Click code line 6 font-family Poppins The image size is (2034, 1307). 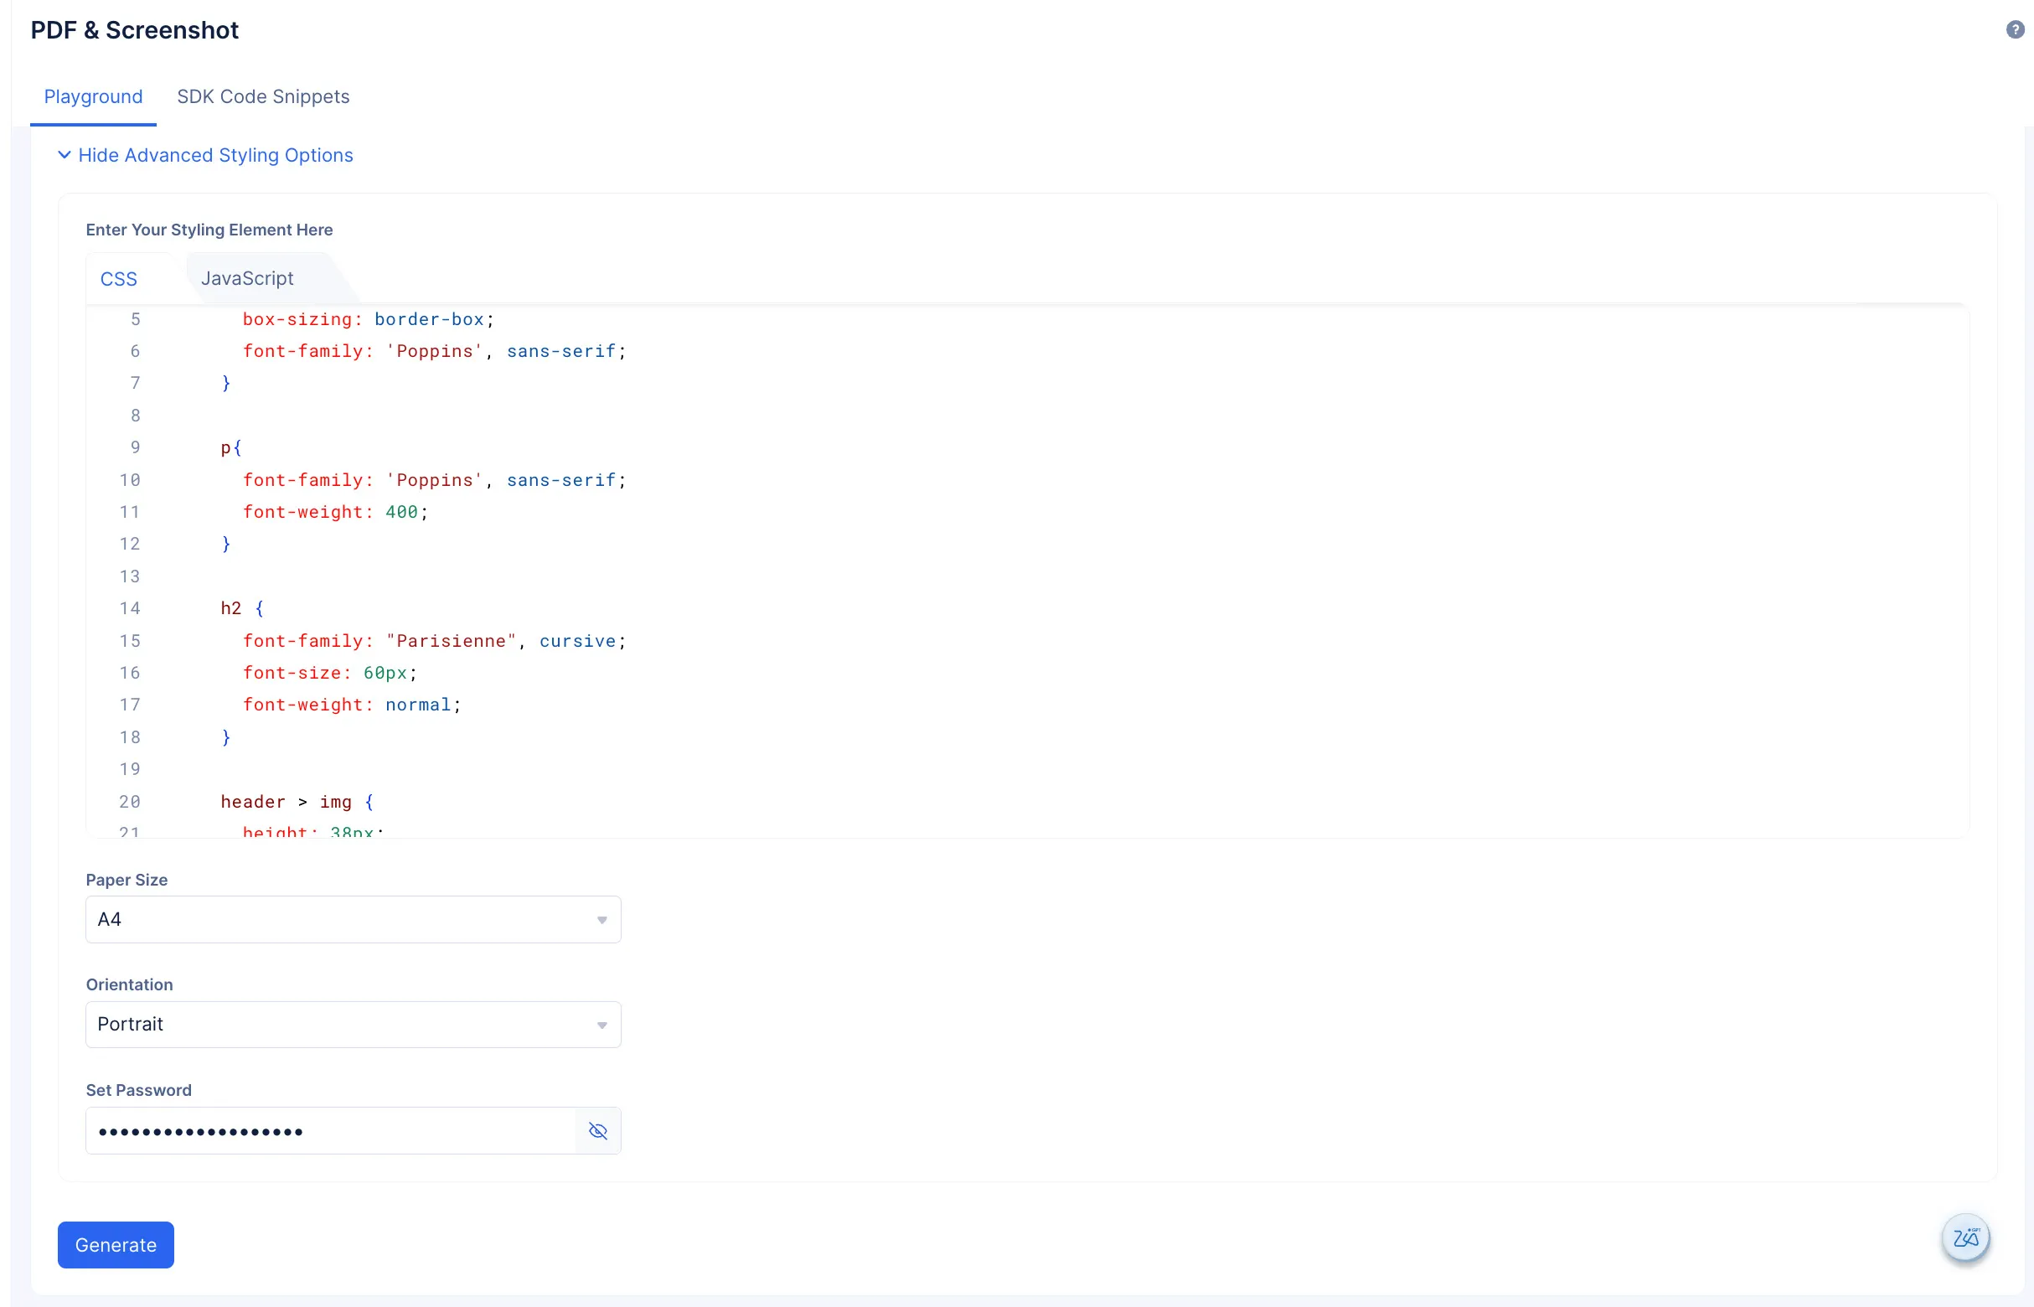coord(435,351)
